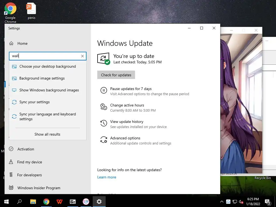Screen dimensions: 276x207
Task: Open Windows Insider Program page
Action: coord(39,188)
